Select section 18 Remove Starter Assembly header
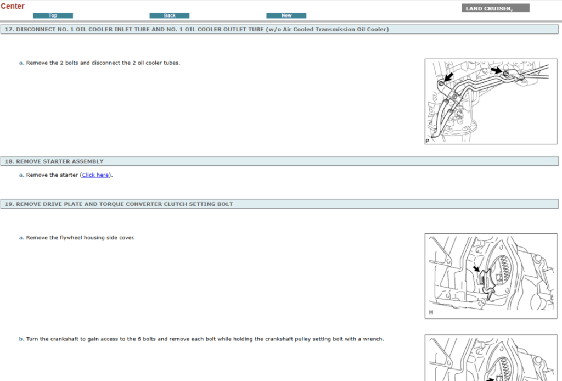562x381 pixels. [x=54, y=161]
